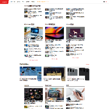Open the Android phone-in-hands article image
Viewport: 109px width, 109px height.
[x=54, y=94]
